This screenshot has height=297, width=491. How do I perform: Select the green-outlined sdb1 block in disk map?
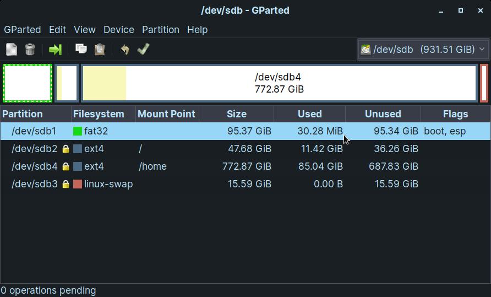[28, 83]
